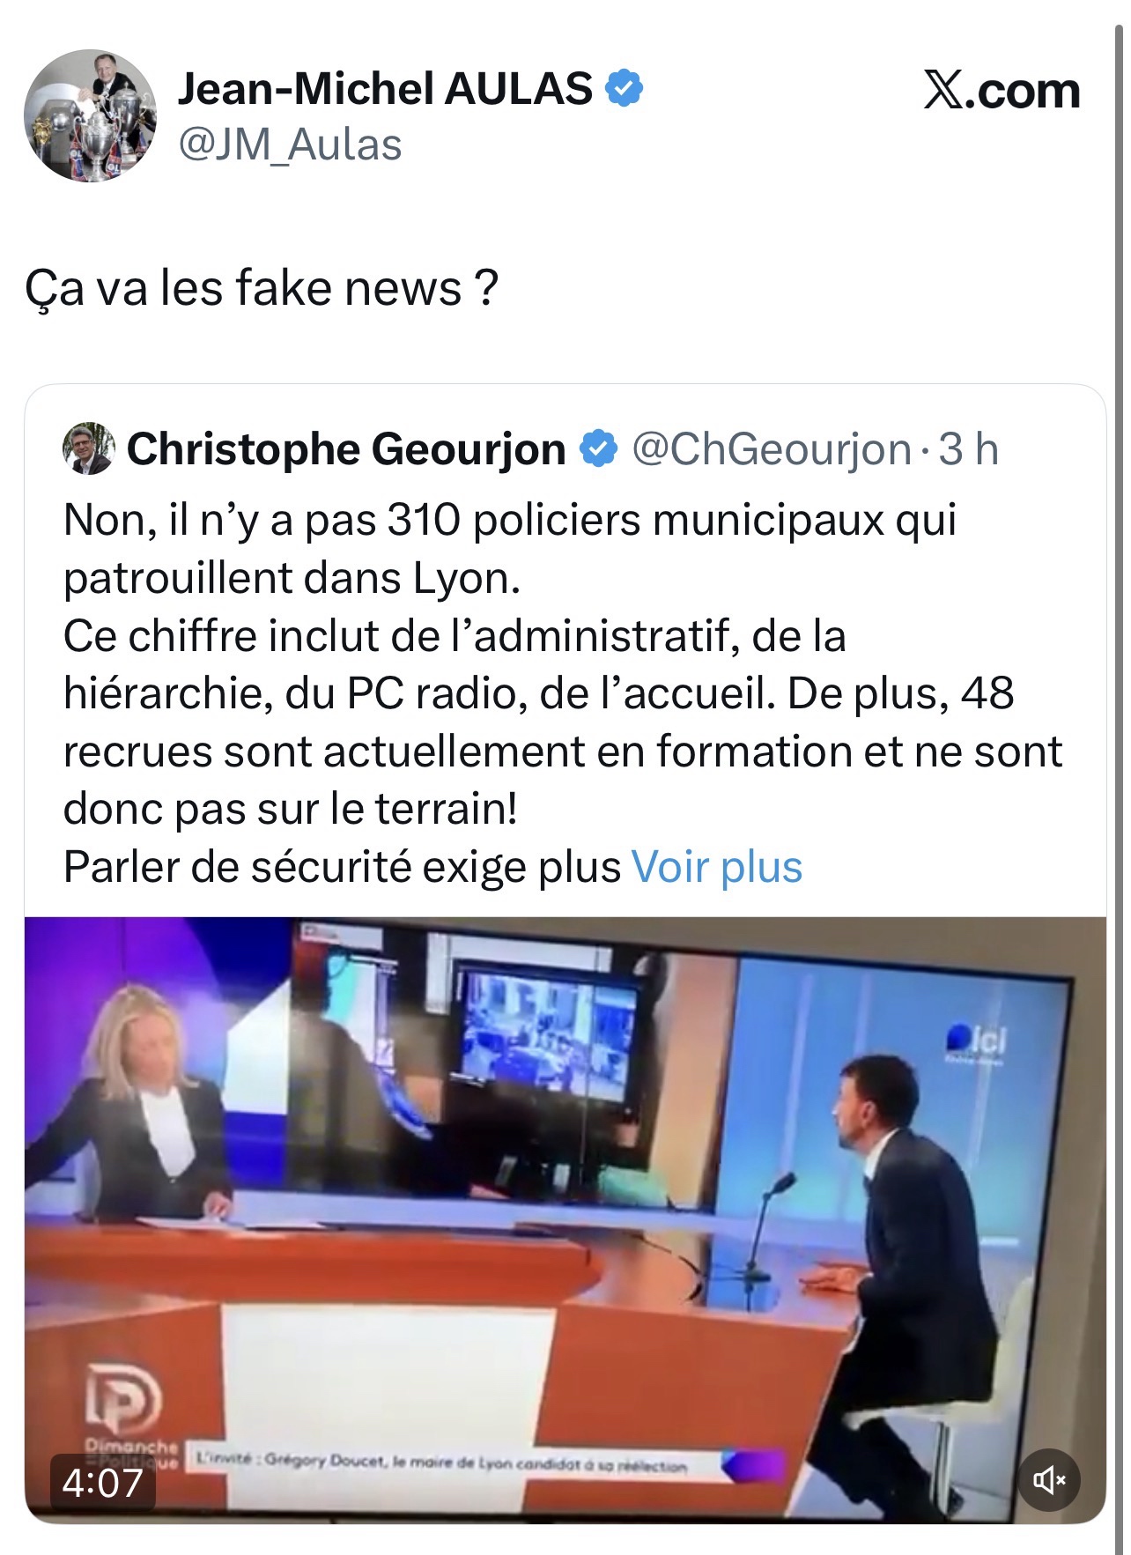Expand quoted tweet with "Voir plus"

click(x=717, y=867)
